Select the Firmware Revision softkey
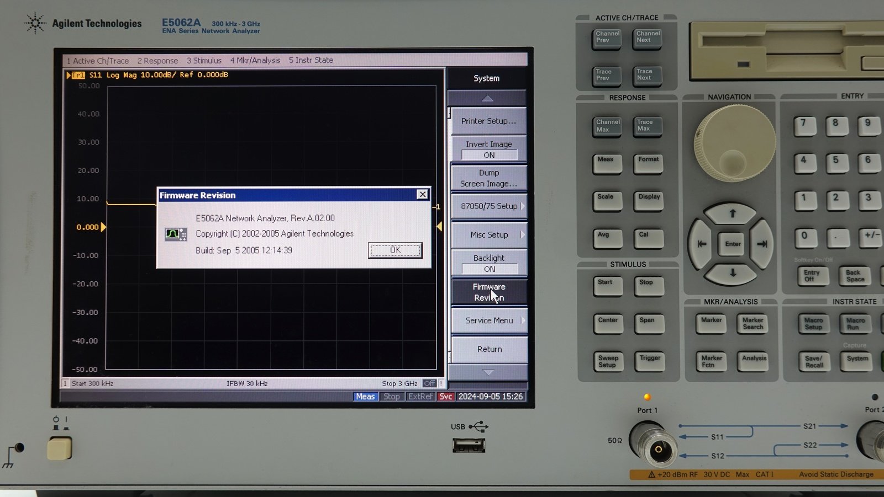This screenshot has height=497, width=884. pos(489,292)
